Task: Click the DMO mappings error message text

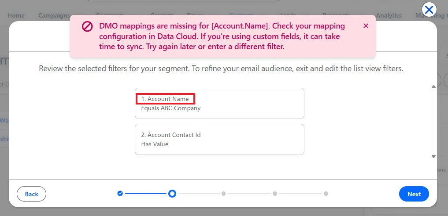Action: coord(222,36)
